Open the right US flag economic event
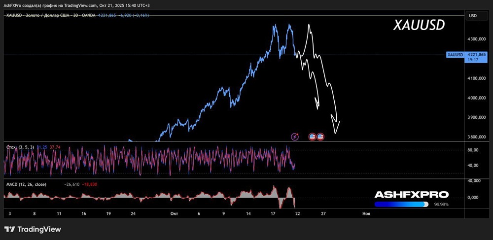The image size is (493, 240). pyautogui.click(x=320, y=137)
